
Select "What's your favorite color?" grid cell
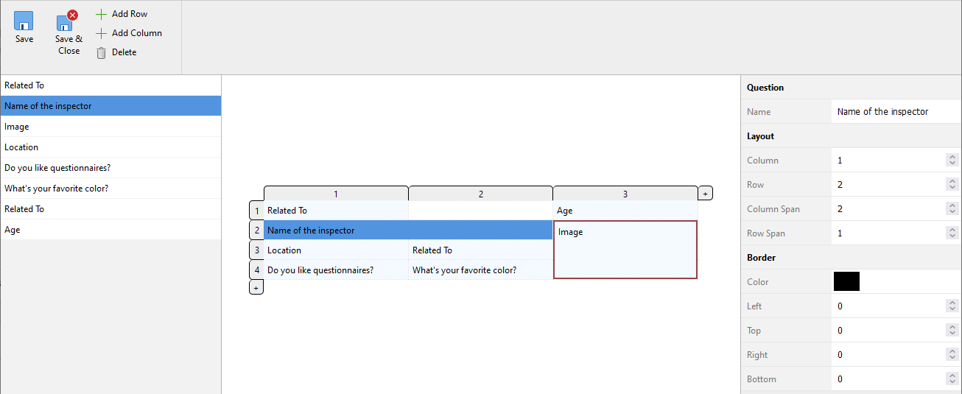[x=480, y=270]
